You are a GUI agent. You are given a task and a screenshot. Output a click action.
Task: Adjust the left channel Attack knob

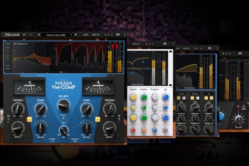41,109
